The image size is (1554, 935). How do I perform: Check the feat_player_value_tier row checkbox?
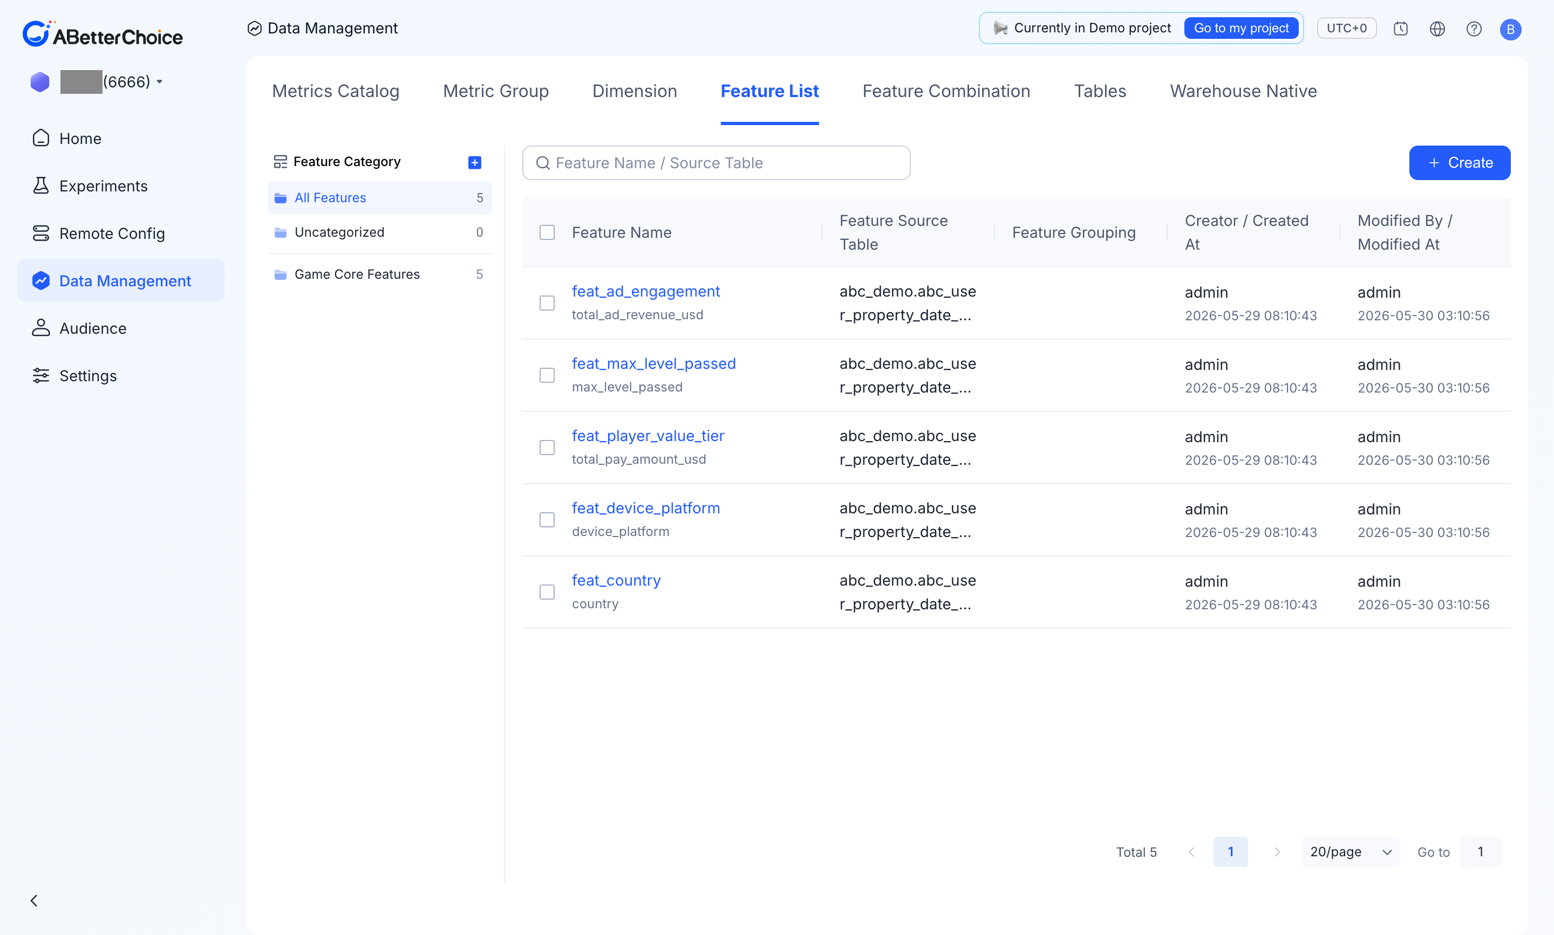547,448
